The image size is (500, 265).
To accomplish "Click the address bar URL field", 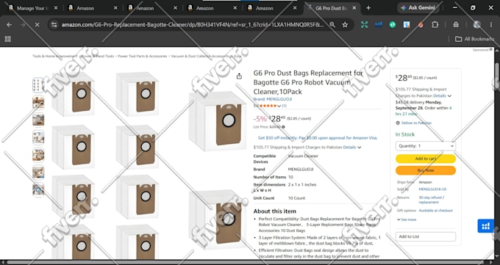I will [x=192, y=24].
